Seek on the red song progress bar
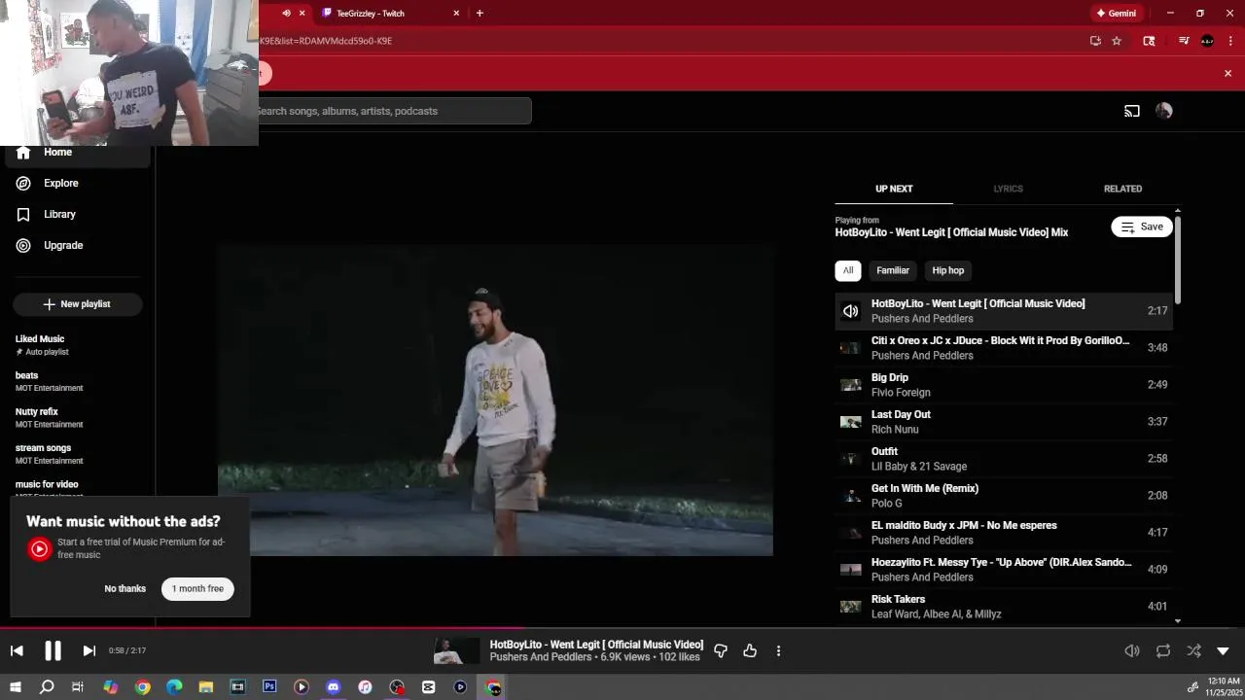 (622, 628)
